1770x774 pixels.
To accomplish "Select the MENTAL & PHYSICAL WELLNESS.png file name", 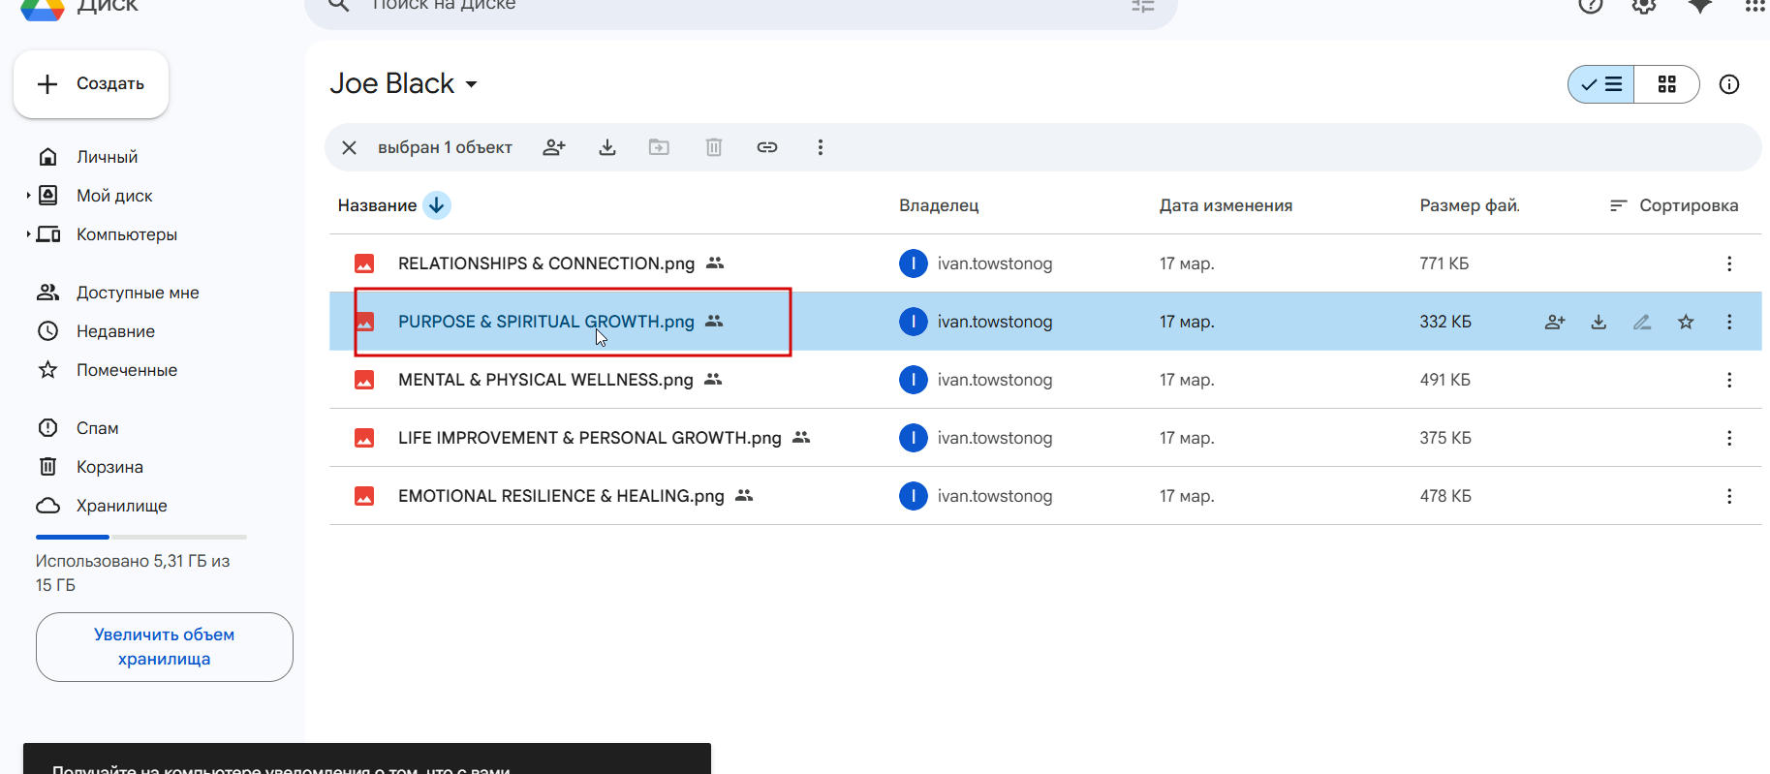I will [545, 380].
